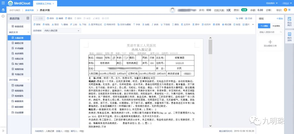
Task: Focus the template search input field
Action: [270, 32]
